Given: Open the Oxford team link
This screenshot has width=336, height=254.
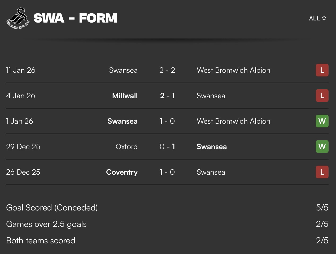Looking at the screenshot, I should click(x=126, y=147).
